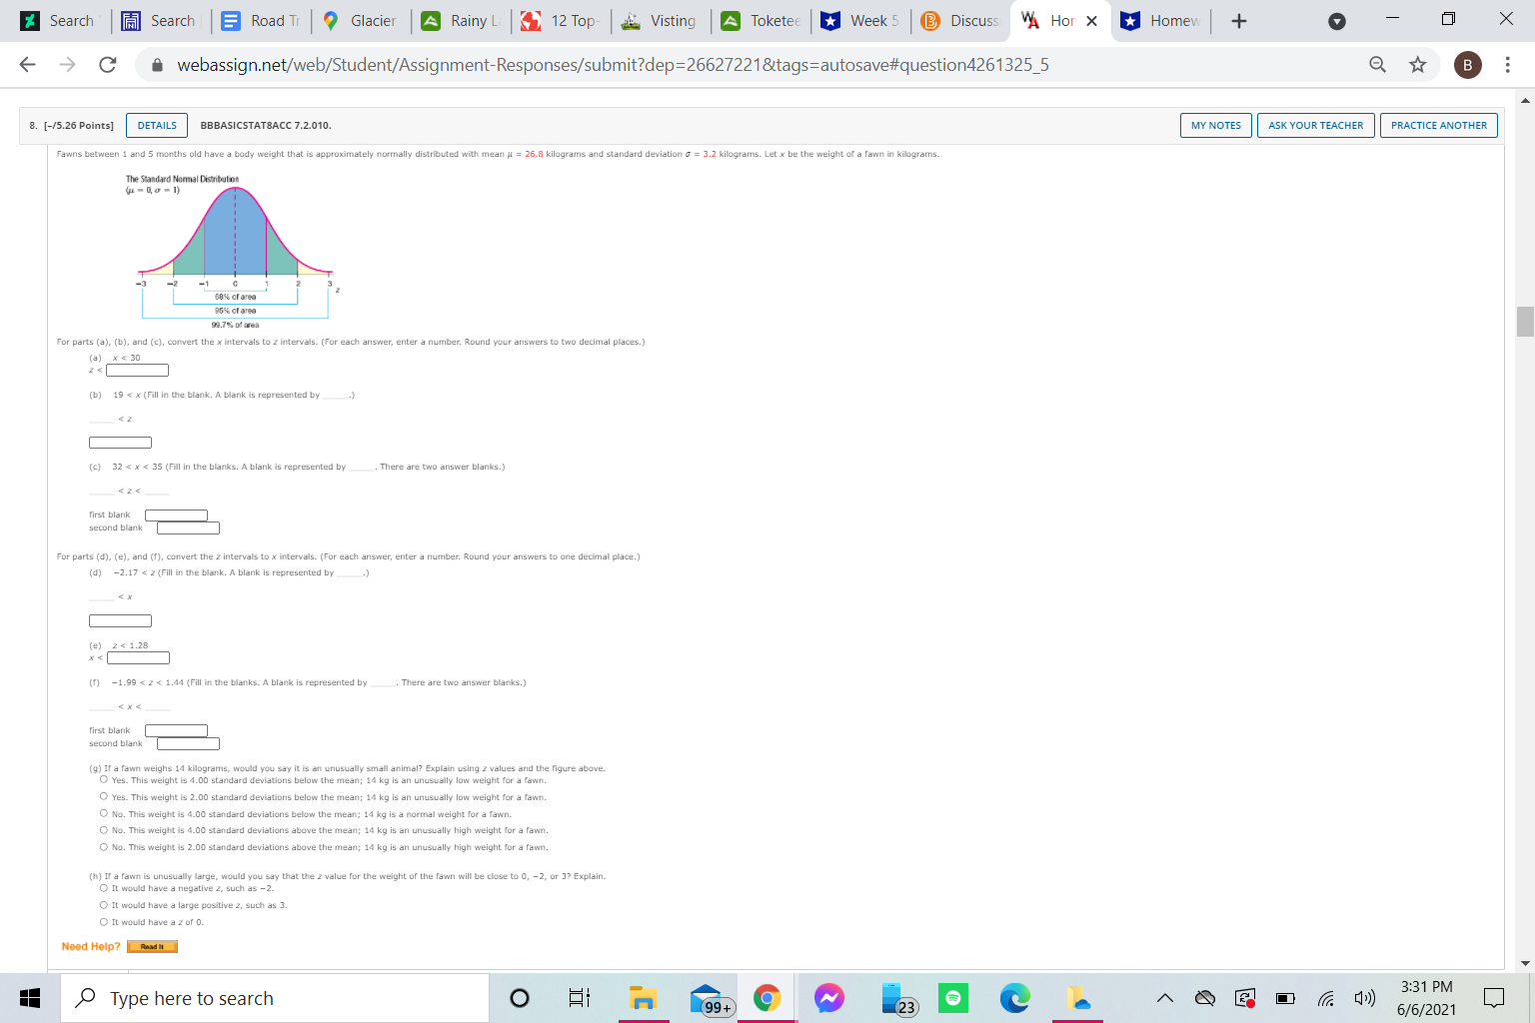
Task: Switch to the Homew tab
Action: [1160, 21]
